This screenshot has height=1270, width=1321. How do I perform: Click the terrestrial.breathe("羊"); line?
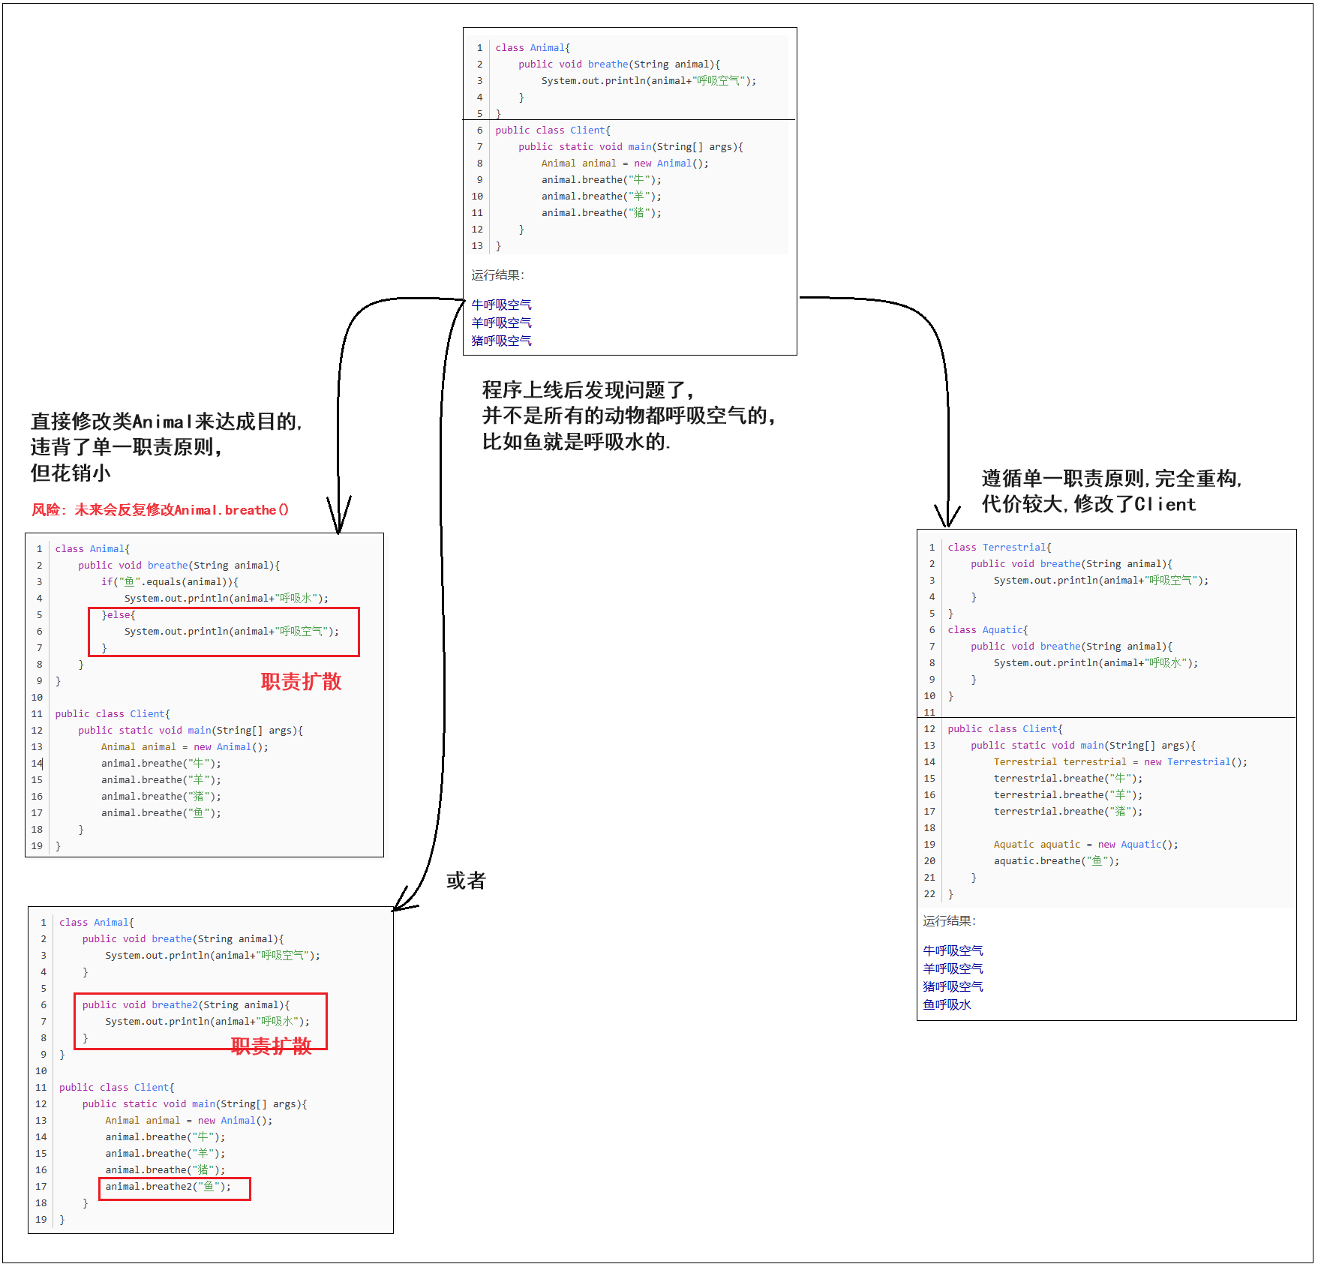(1068, 795)
